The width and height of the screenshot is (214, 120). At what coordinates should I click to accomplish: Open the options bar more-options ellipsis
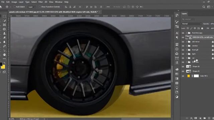[x=108, y=7]
